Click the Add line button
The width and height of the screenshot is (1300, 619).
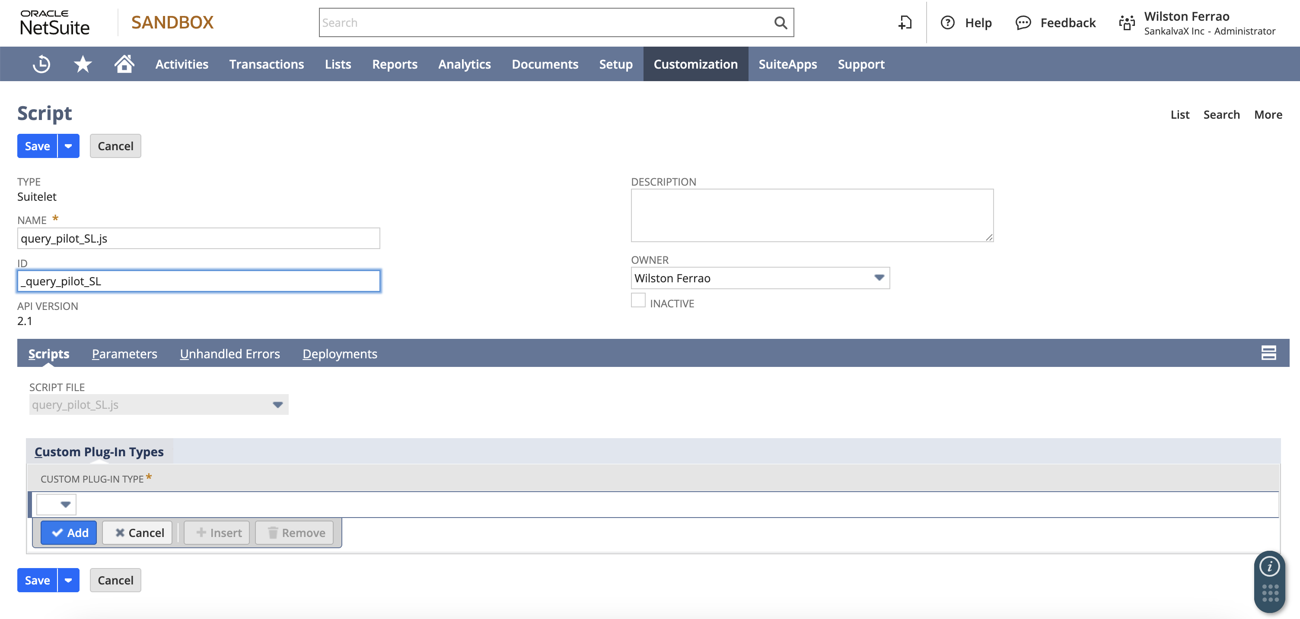69,533
